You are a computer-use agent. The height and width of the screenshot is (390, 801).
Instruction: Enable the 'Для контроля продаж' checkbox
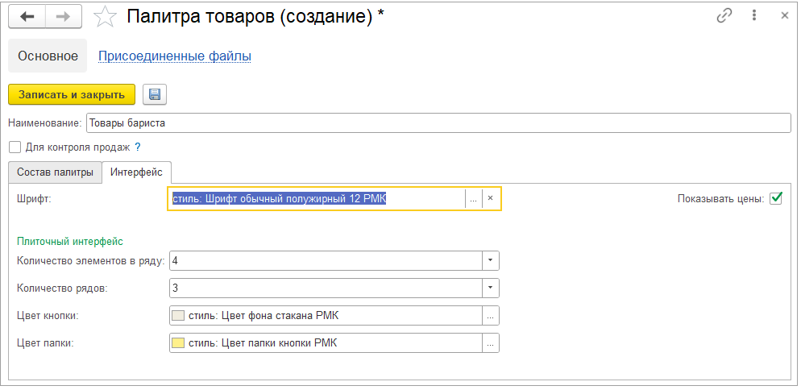coord(15,147)
